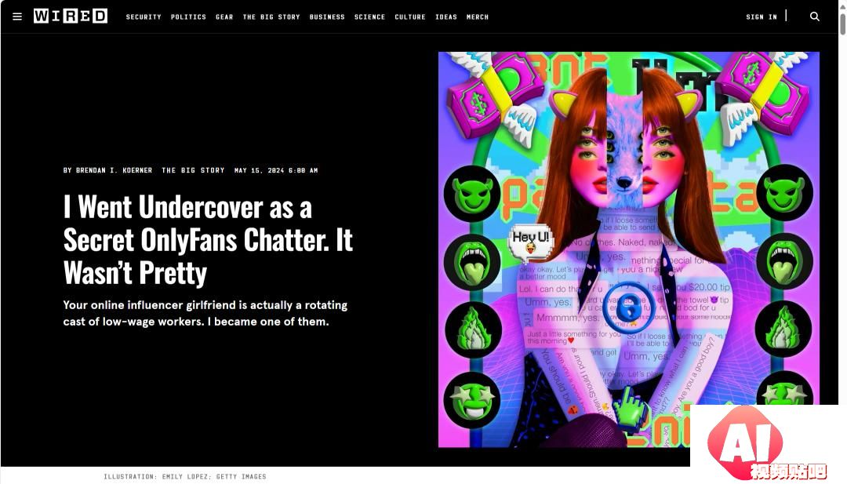Go to the Gear section
The width and height of the screenshot is (847, 484).
tap(224, 17)
